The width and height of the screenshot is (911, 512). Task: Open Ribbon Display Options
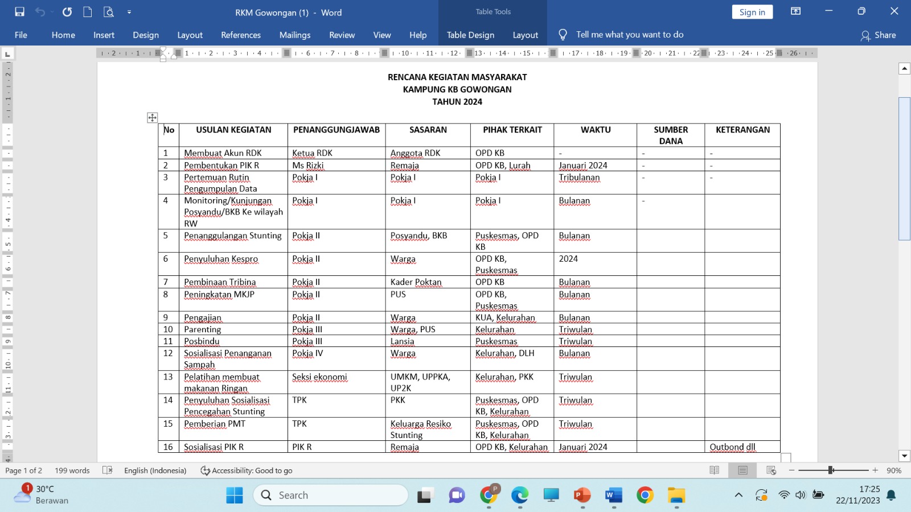tap(796, 11)
